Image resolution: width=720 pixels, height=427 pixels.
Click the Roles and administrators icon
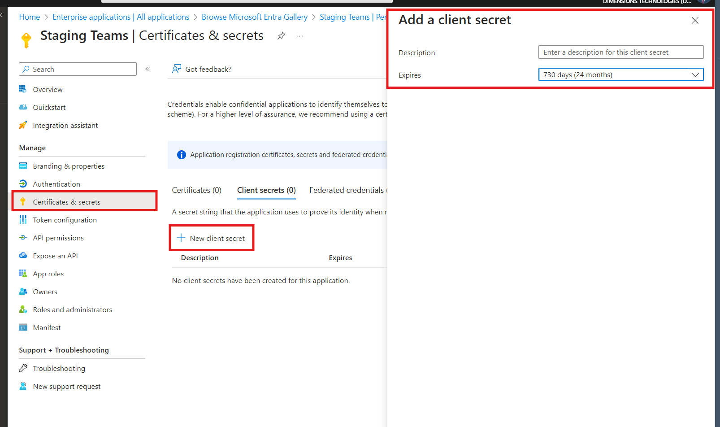[23, 309]
